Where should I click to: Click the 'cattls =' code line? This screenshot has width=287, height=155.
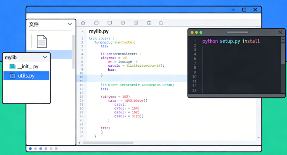coord(136,66)
